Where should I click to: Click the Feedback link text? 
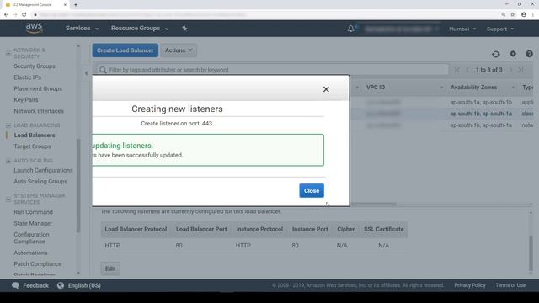tap(35, 285)
